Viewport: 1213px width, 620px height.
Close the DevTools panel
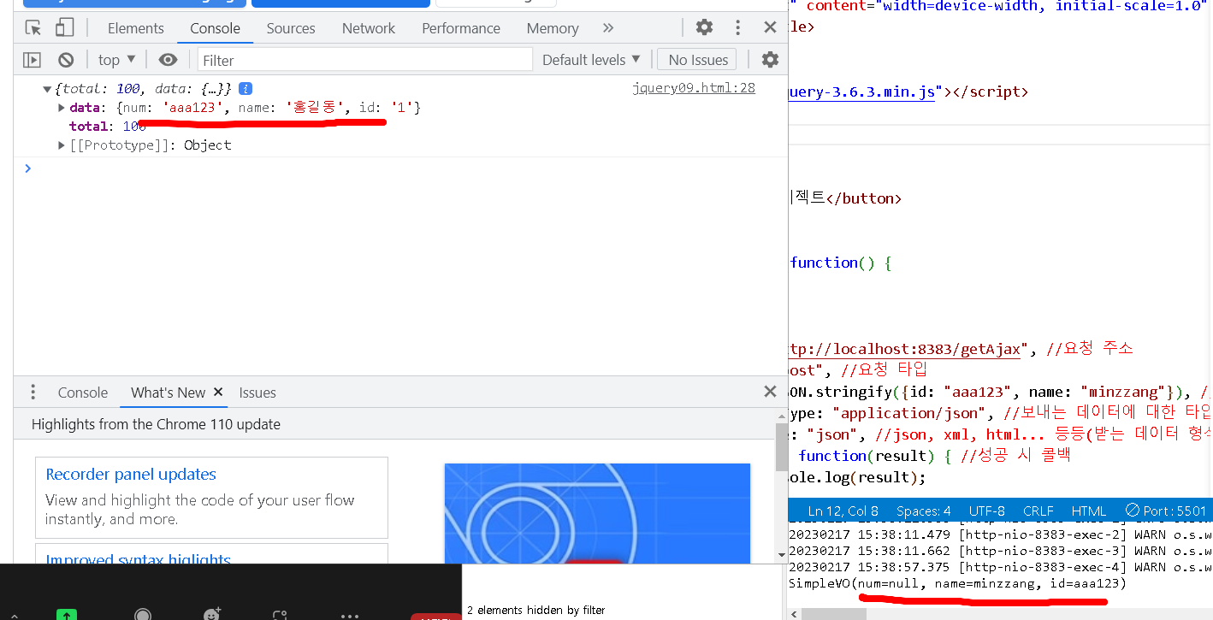(770, 27)
